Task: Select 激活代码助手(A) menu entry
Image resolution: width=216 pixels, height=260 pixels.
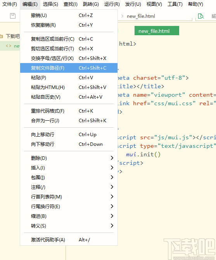Action: [69, 239]
